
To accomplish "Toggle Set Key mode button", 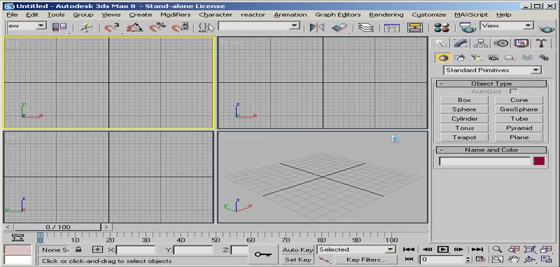I will [297, 260].
